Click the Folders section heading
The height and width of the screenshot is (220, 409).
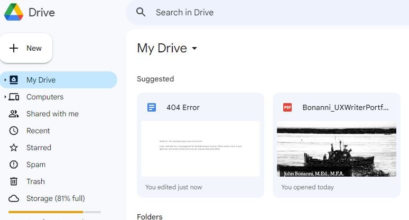(150, 217)
